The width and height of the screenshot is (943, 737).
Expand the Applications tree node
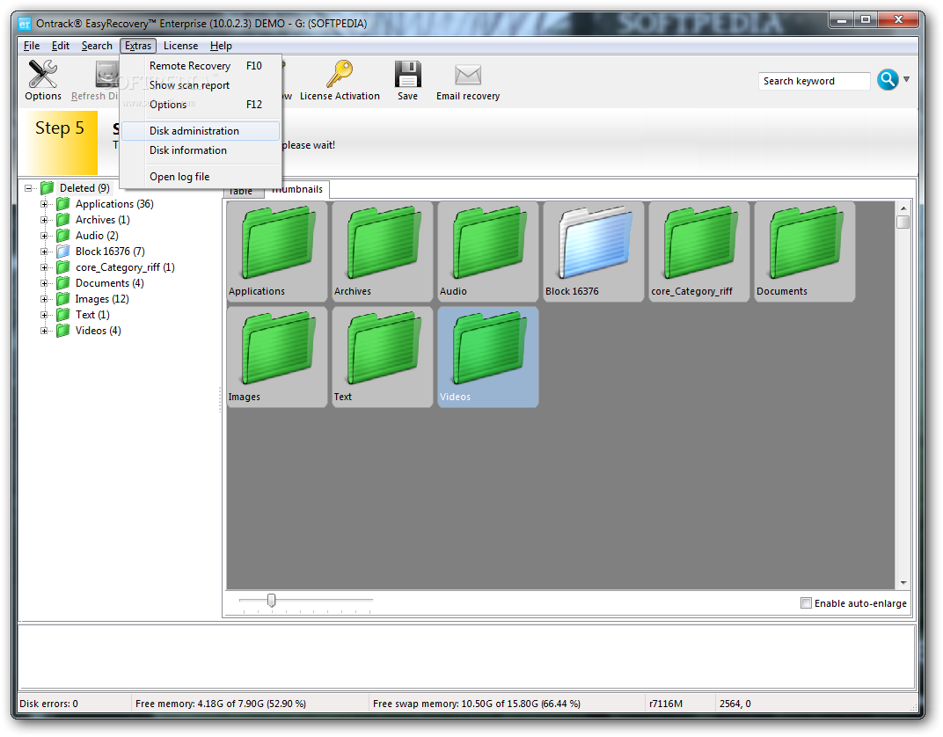(44, 204)
